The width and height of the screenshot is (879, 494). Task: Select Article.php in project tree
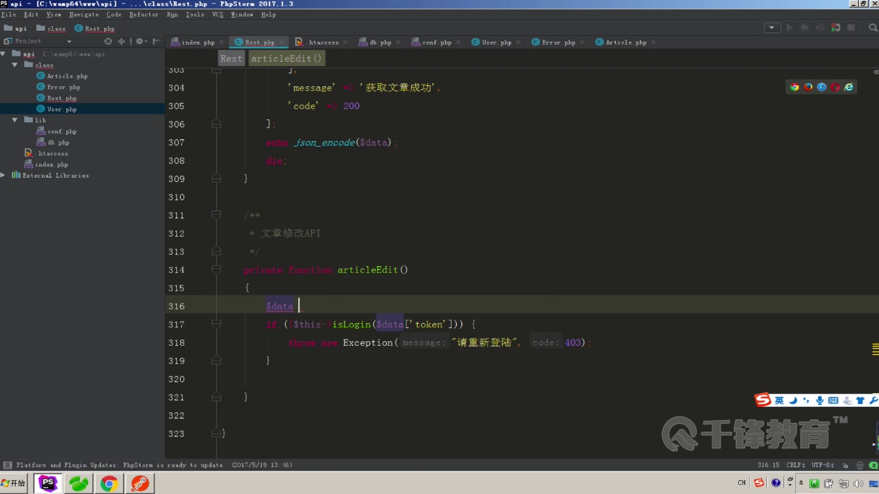click(67, 76)
